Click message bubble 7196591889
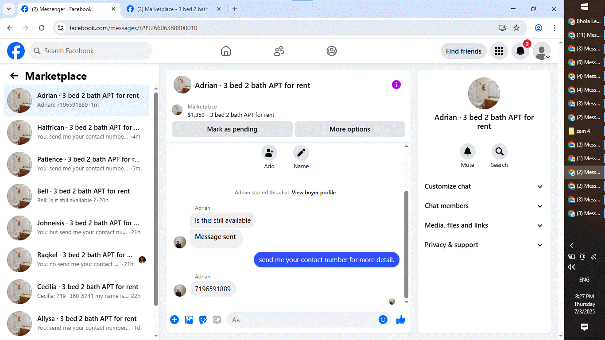 coord(213,289)
